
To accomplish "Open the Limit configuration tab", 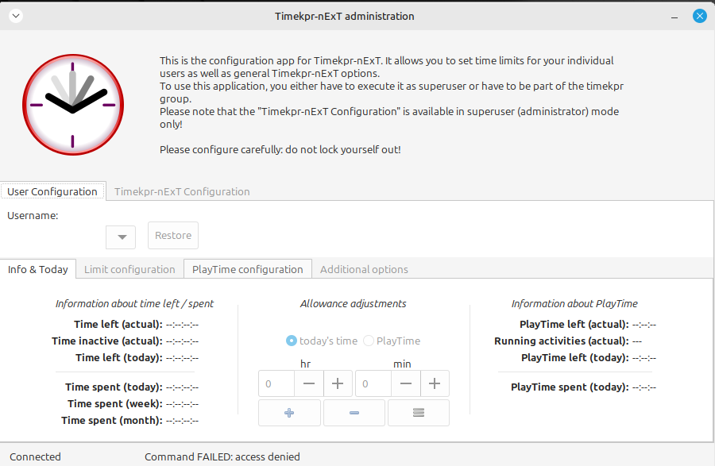I will pyautogui.click(x=129, y=269).
